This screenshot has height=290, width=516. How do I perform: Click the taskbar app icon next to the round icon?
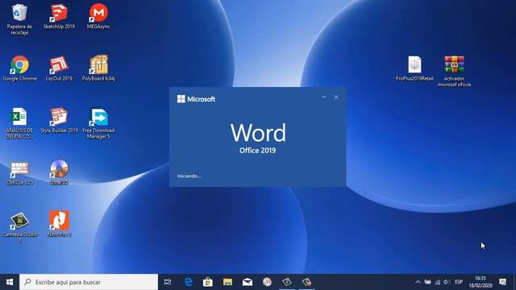pyautogui.click(x=287, y=282)
